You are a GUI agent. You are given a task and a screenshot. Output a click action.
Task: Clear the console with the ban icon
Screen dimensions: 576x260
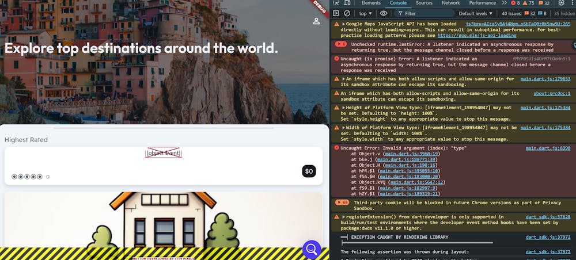coord(347,13)
